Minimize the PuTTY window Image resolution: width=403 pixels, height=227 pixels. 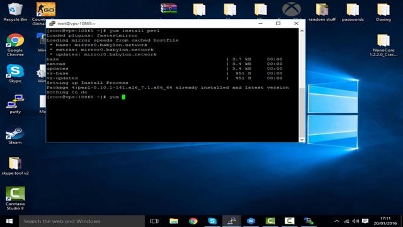tap(260, 23)
